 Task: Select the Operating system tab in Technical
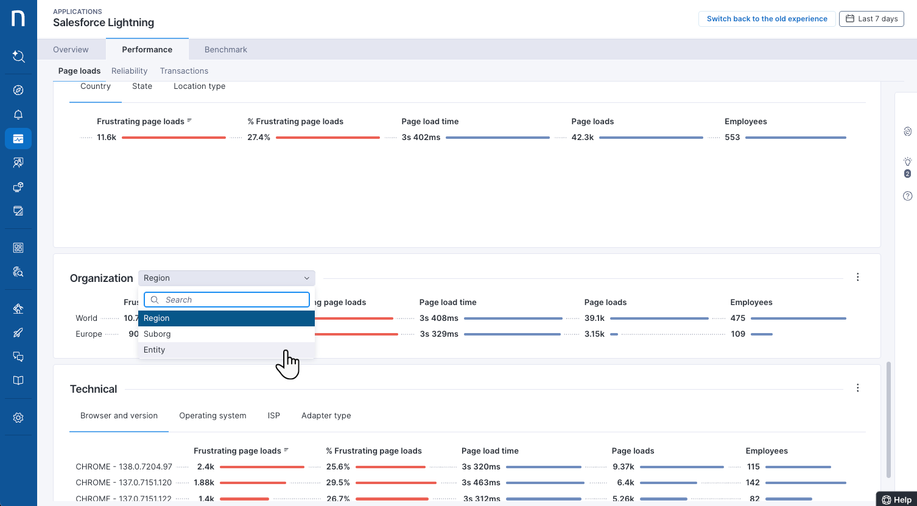click(213, 416)
